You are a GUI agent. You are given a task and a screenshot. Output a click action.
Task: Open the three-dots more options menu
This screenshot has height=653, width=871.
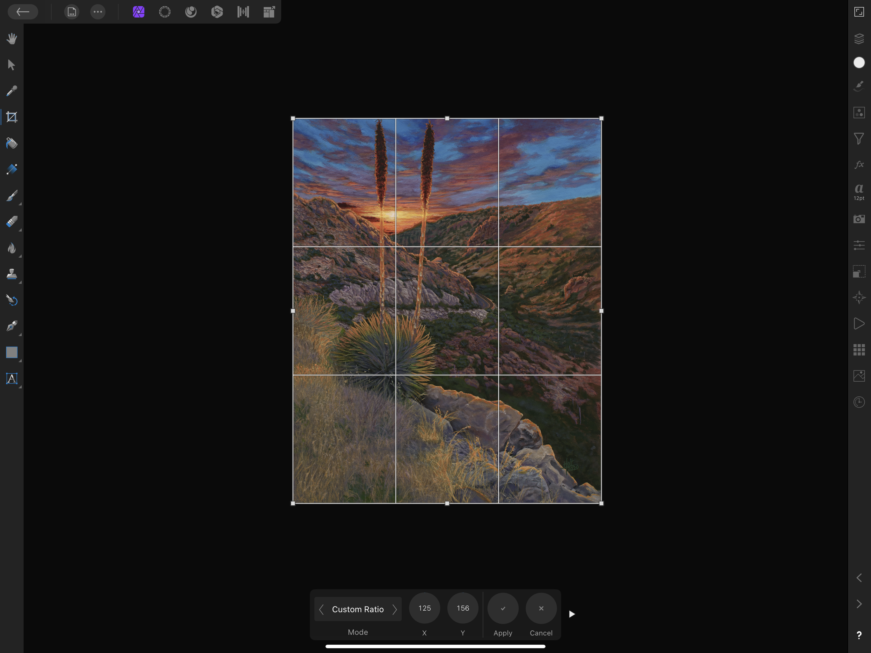coord(98,12)
